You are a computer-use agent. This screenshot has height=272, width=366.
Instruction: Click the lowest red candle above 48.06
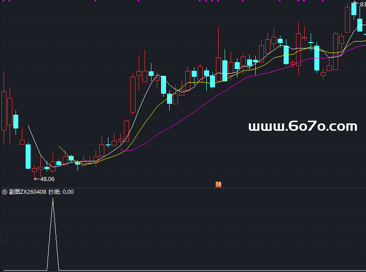(x=34, y=170)
